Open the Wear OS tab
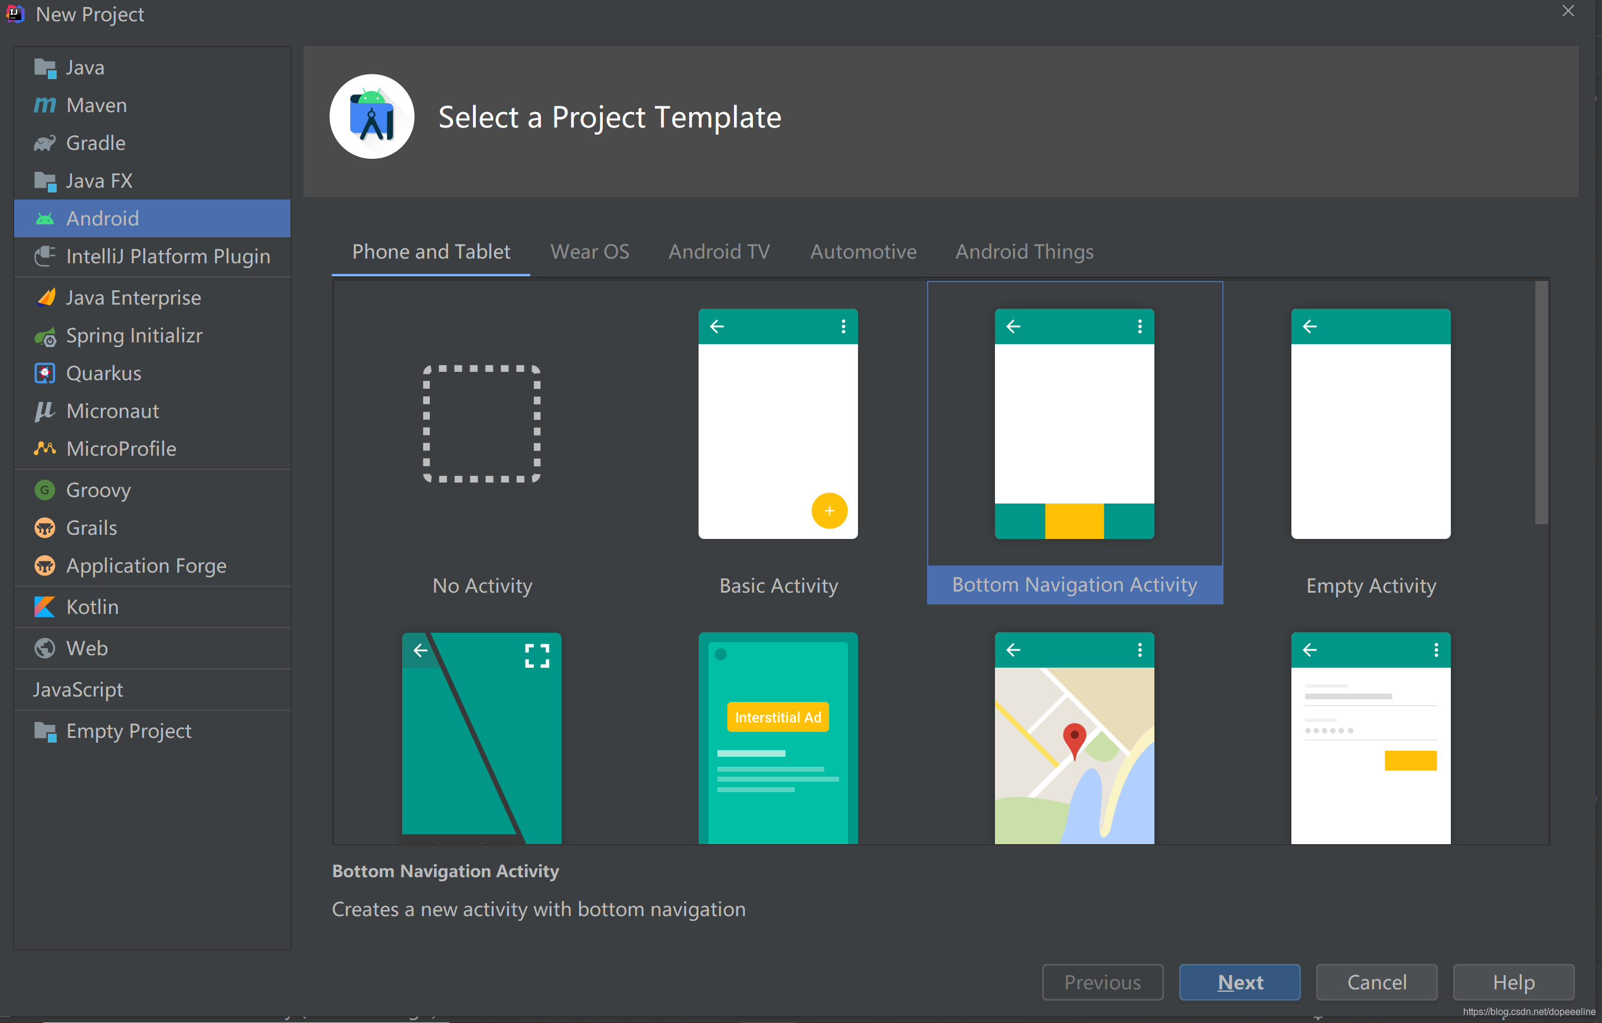 589,252
